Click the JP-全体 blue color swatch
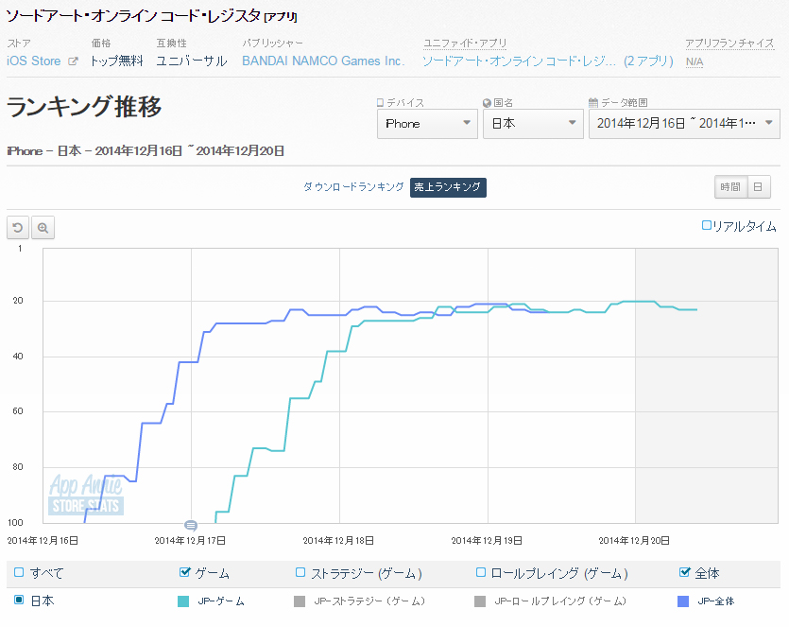The height and width of the screenshot is (627, 789). pyautogui.click(x=683, y=601)
